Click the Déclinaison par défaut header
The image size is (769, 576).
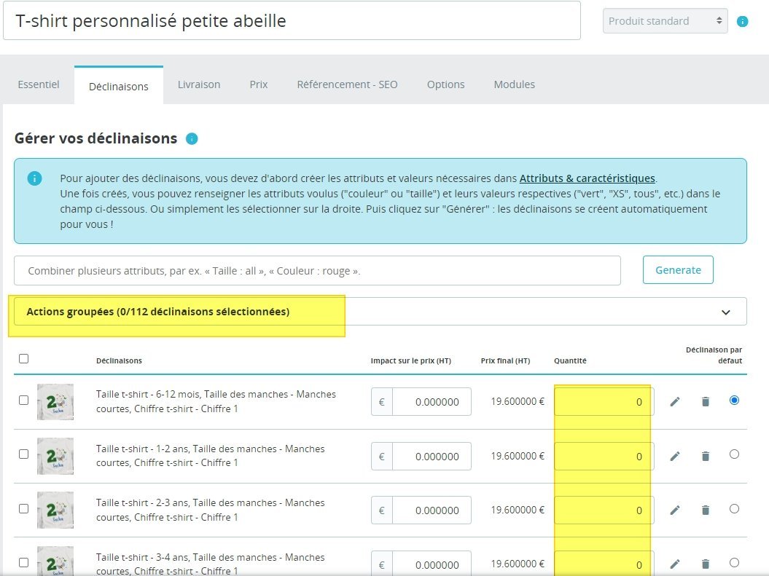(714, 355)
